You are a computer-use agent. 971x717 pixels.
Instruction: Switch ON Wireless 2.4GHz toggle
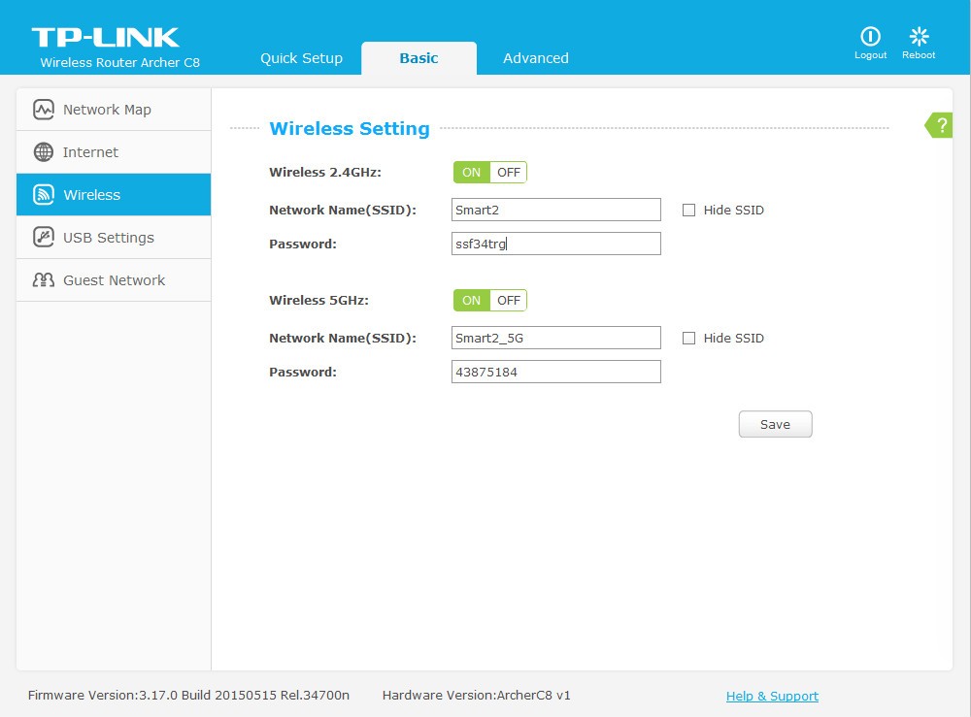[471, 173]
